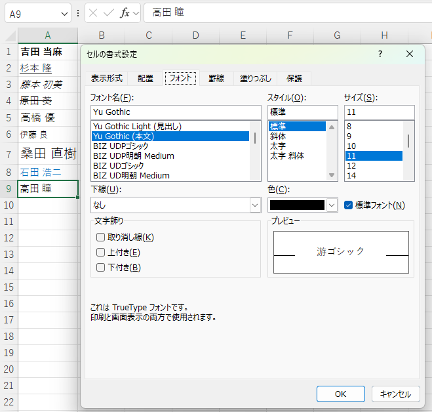The image size is (432, 412).
Task: Toggle the 標準フォント checkbox
Action: (x=349, y=205)
